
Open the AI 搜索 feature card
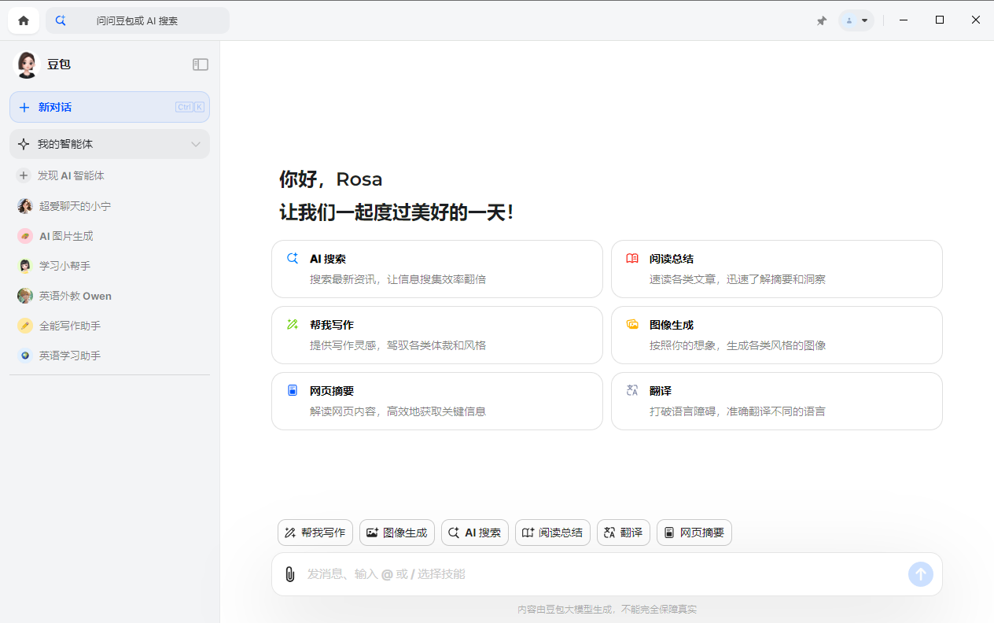[x=437, y=268]
